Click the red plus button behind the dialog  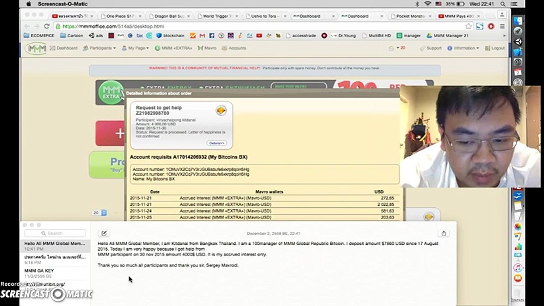(x=110, y=133)
